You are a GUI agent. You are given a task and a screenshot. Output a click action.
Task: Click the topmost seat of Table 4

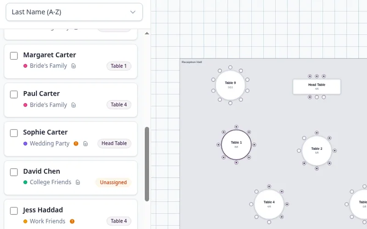point(269,186)
